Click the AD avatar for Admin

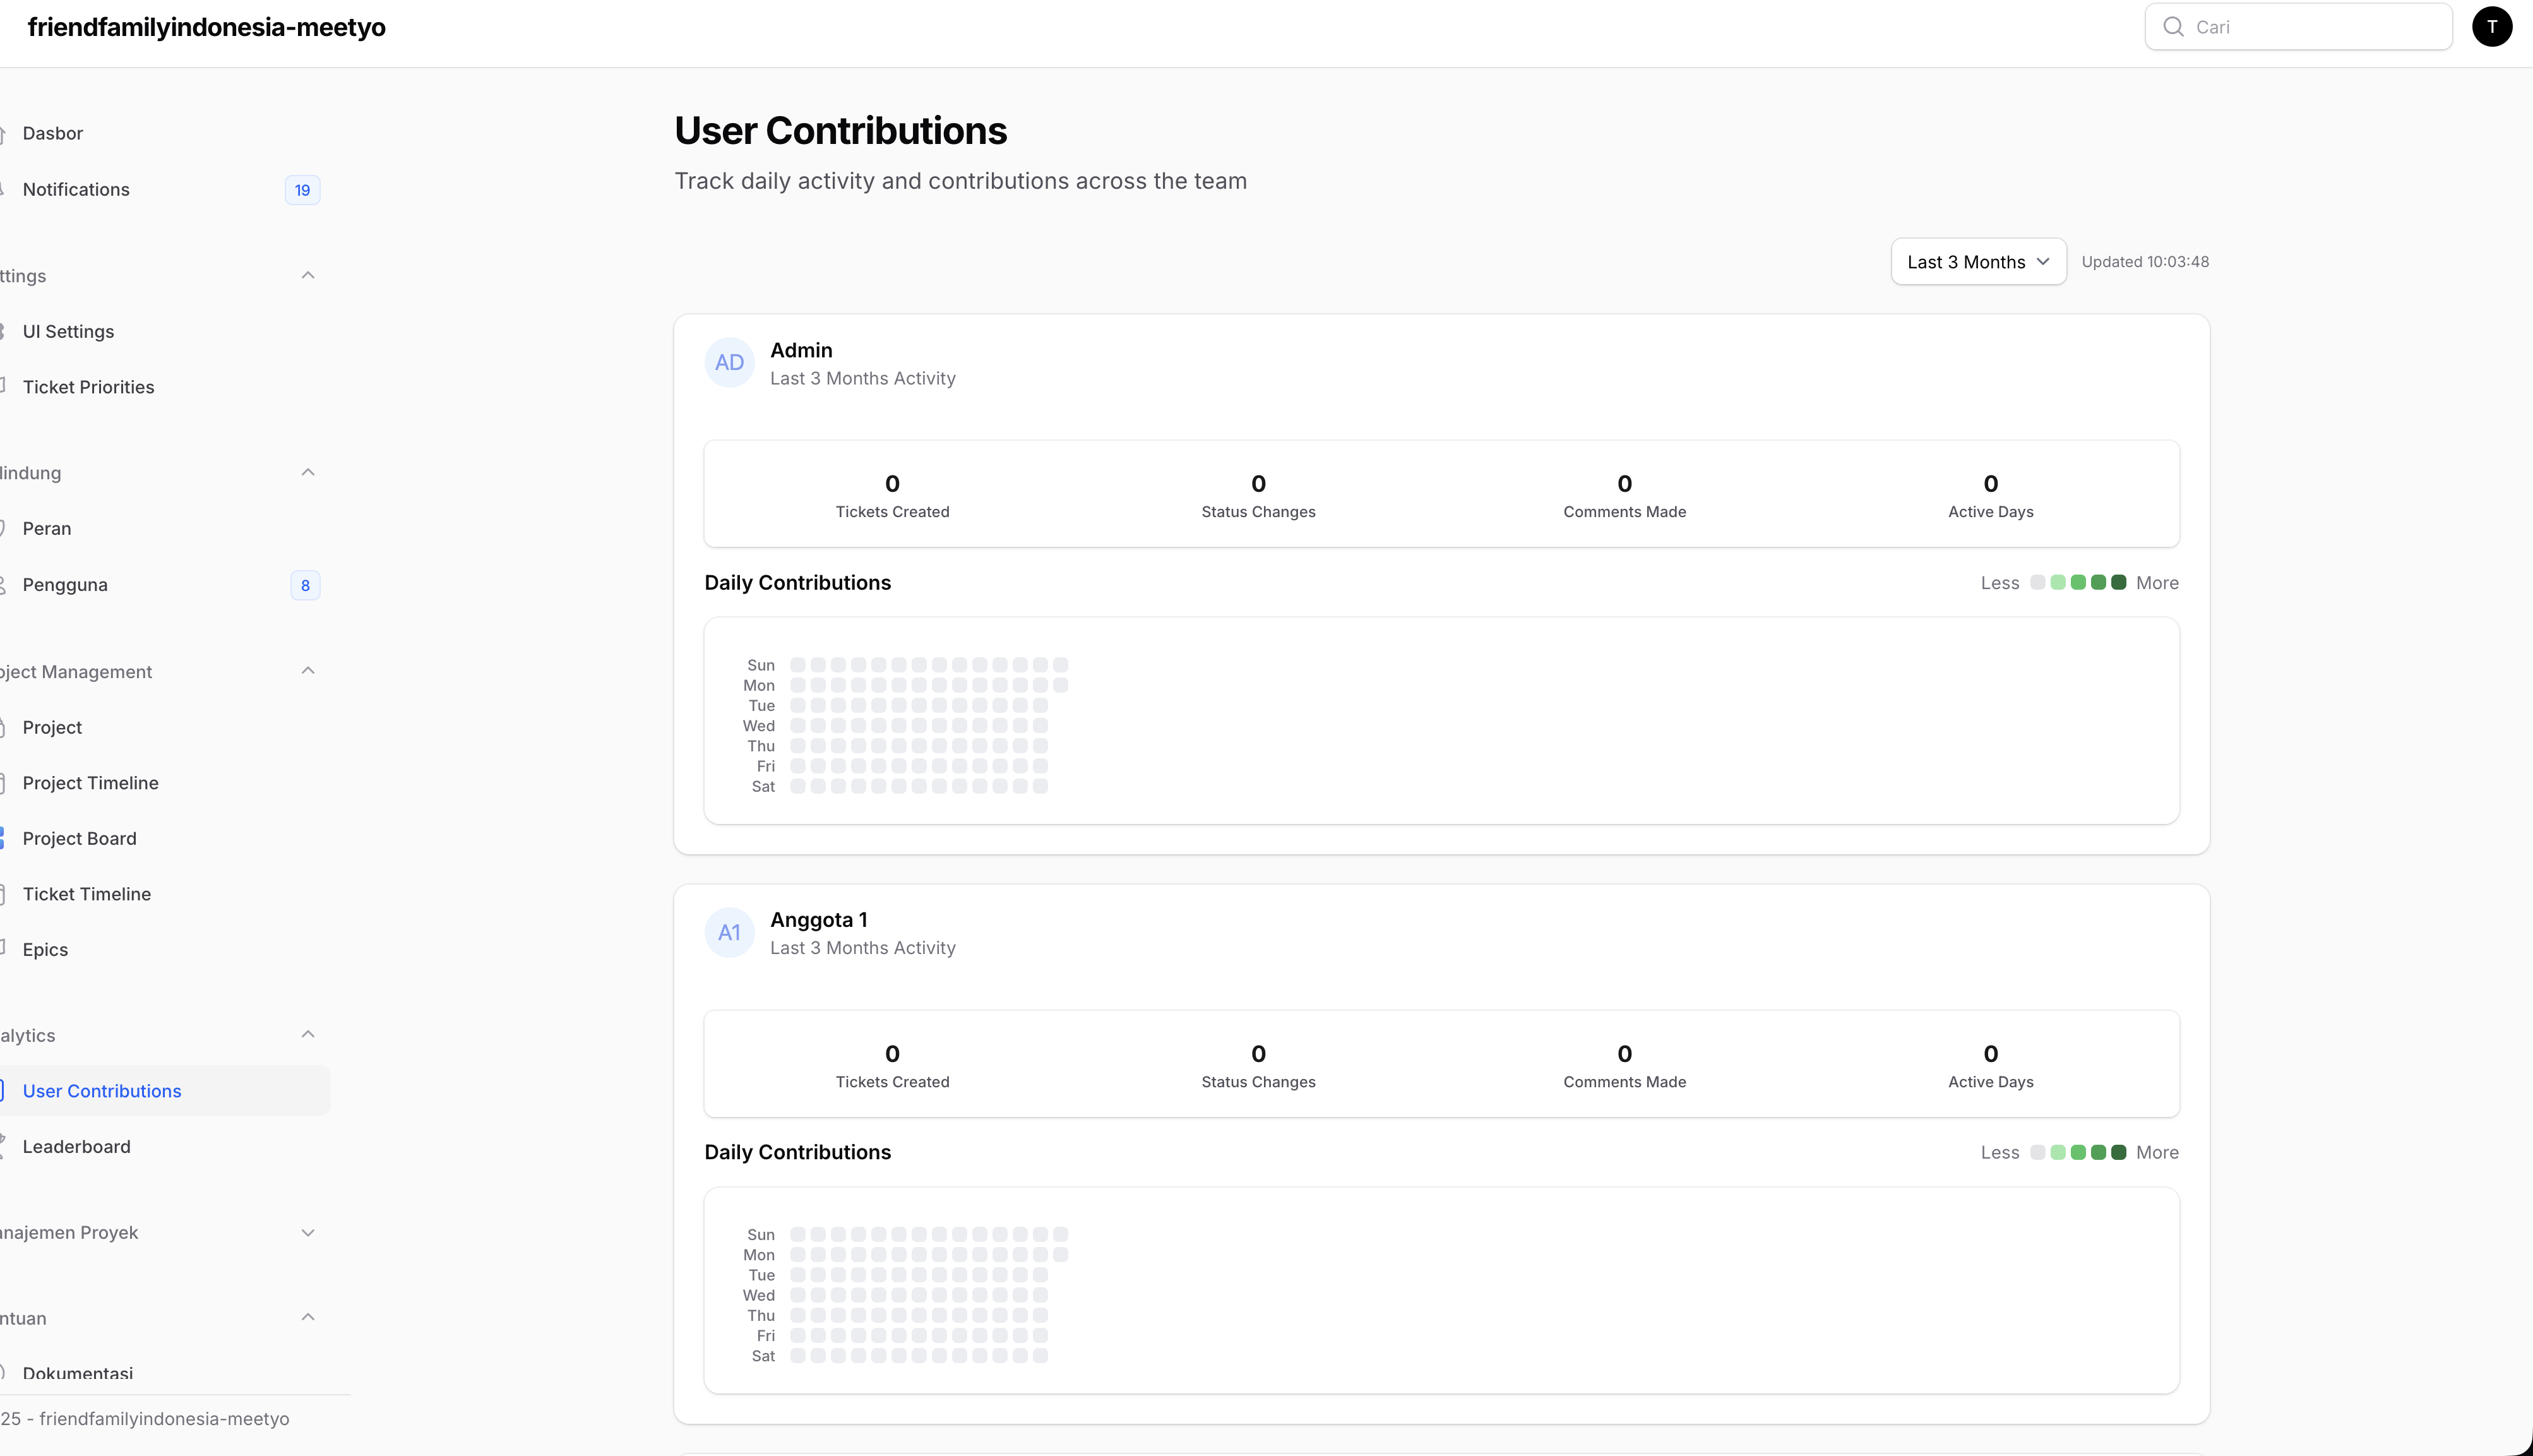(x=729, y=363)
